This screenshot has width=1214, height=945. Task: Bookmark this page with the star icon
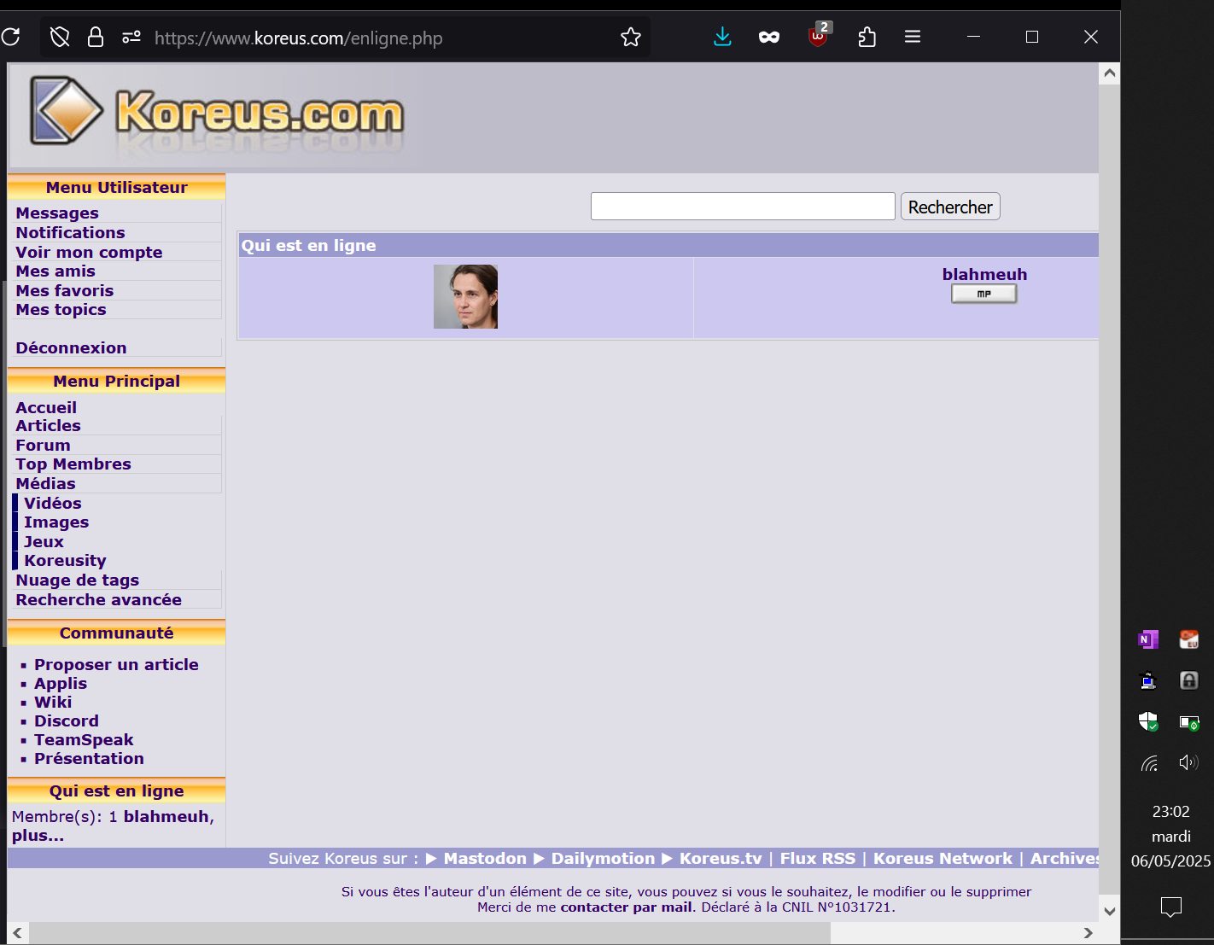point(631,37)
